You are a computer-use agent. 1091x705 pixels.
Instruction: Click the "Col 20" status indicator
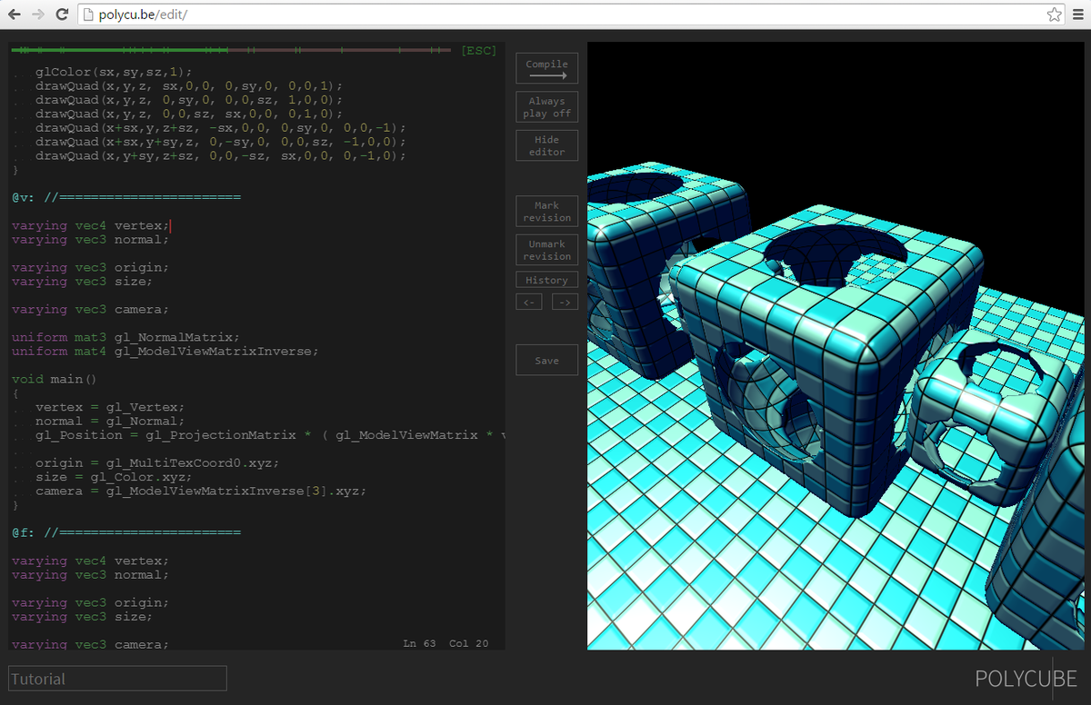469,643
